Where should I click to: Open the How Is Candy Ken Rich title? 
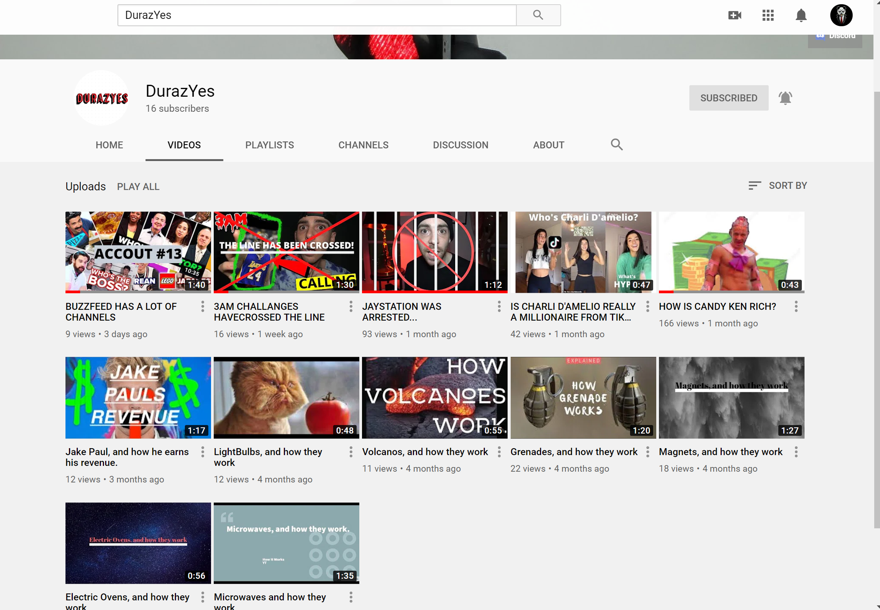pos(717,306)
